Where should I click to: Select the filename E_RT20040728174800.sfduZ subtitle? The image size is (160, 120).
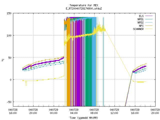coord(84,8)
